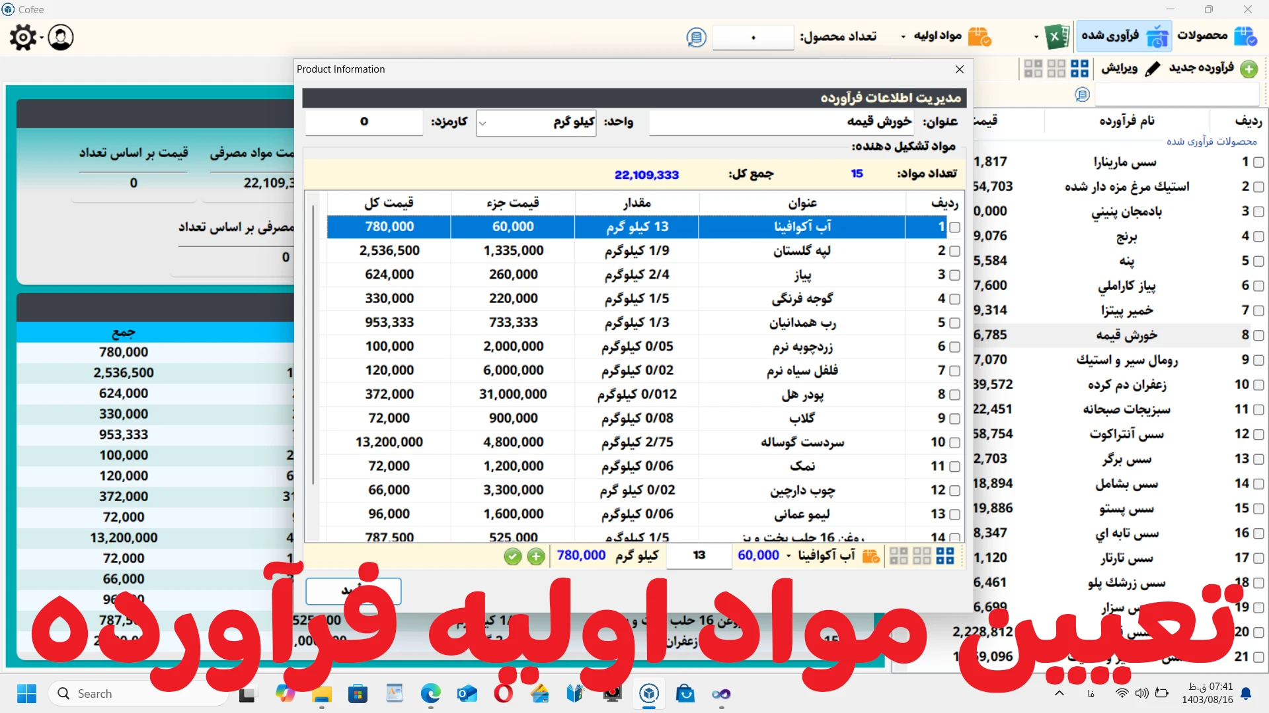Click the database search icon beside product search box

pyautogui.click(x=1082, y=95)
